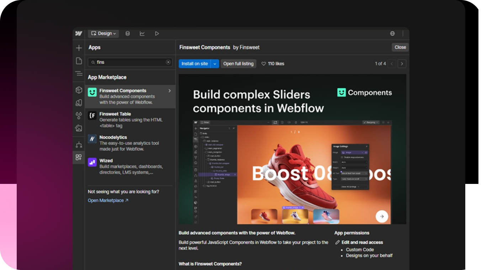Expand Finsweet Components chevron arrow

tap(170, 91)
